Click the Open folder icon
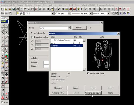This screenshot has height=105, width=134. tap(6, 9)
